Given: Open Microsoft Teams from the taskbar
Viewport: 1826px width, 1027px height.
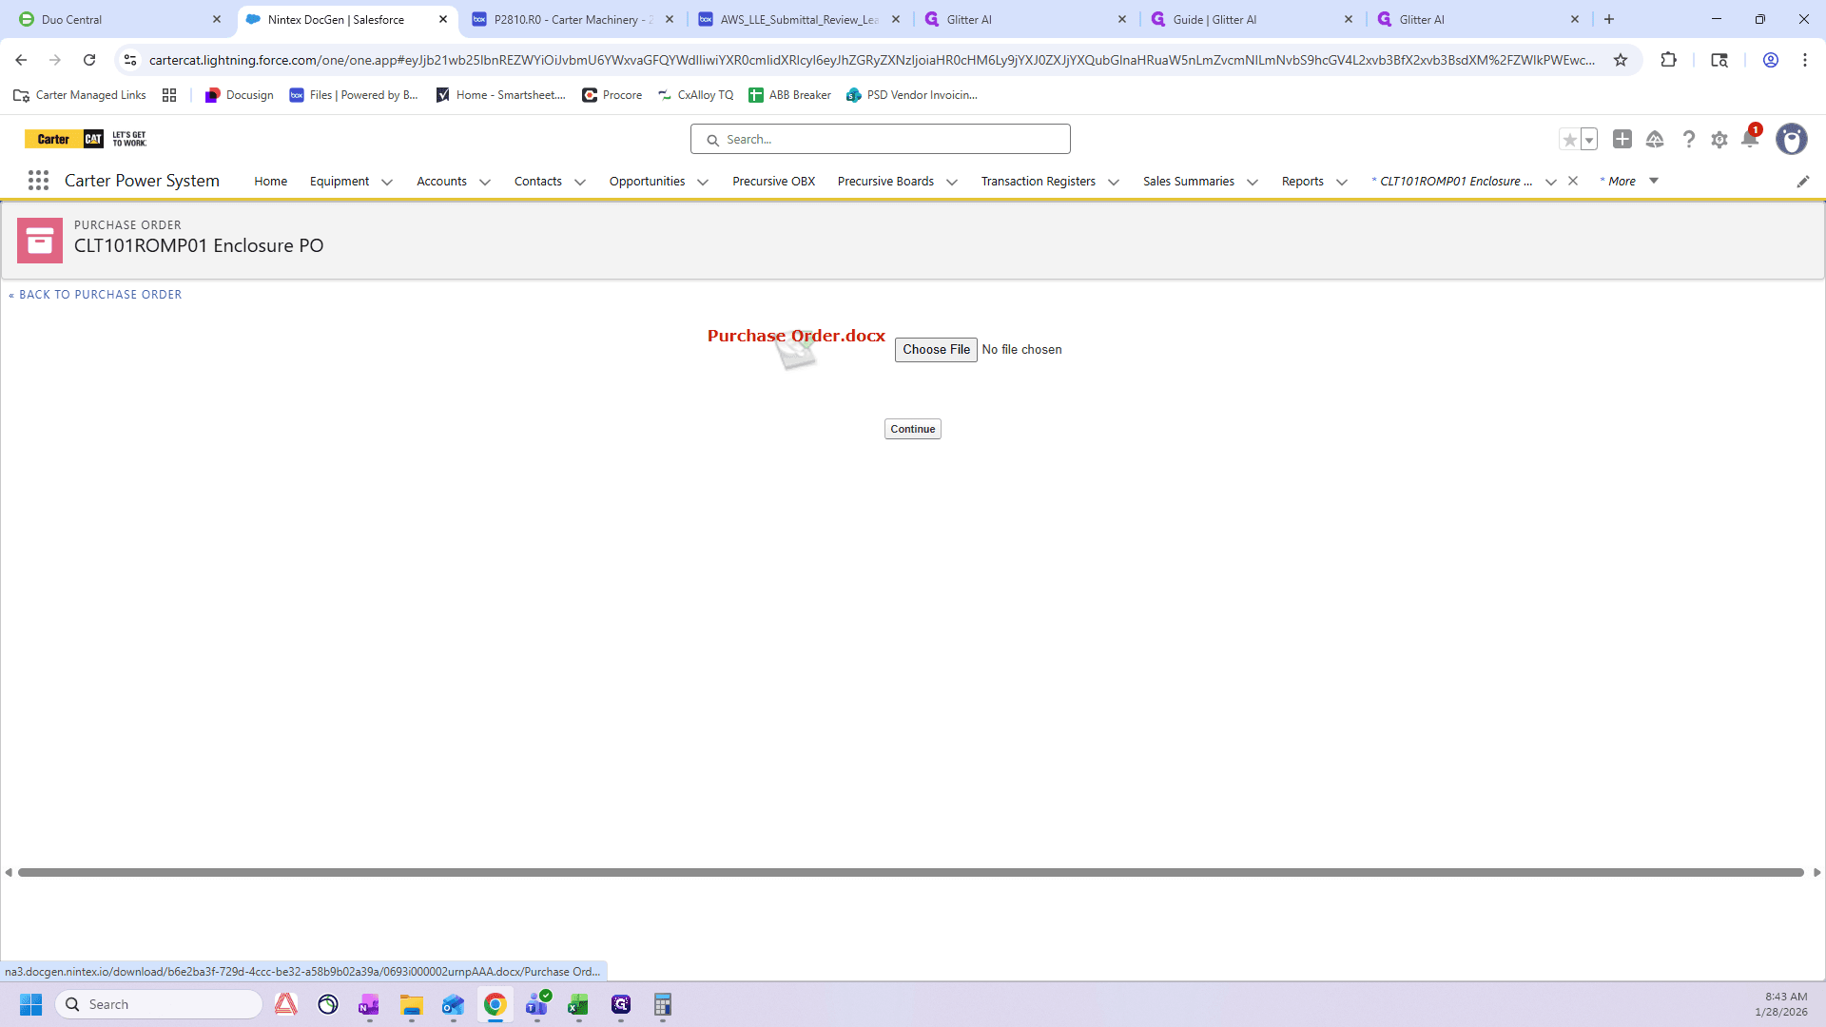Looking at the screenshot, I should pyautogui.click(x=537, y=1004).
